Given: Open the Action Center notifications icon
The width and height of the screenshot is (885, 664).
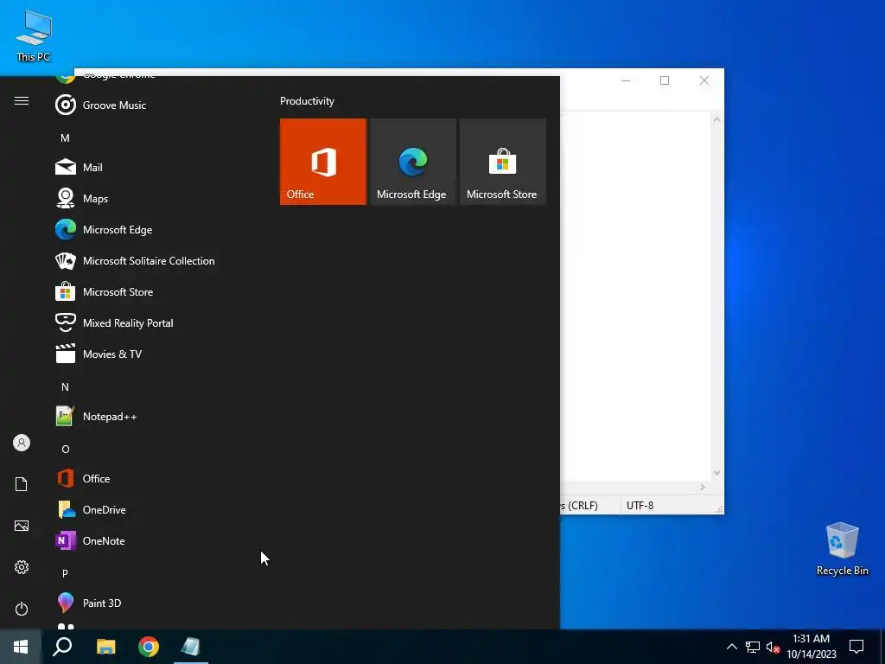Looking at the screenshot, I should coord(856,647).
